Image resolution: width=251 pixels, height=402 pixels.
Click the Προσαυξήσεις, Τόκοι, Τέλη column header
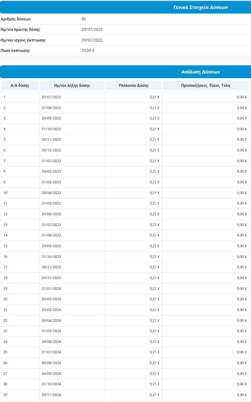coord(205,85)
